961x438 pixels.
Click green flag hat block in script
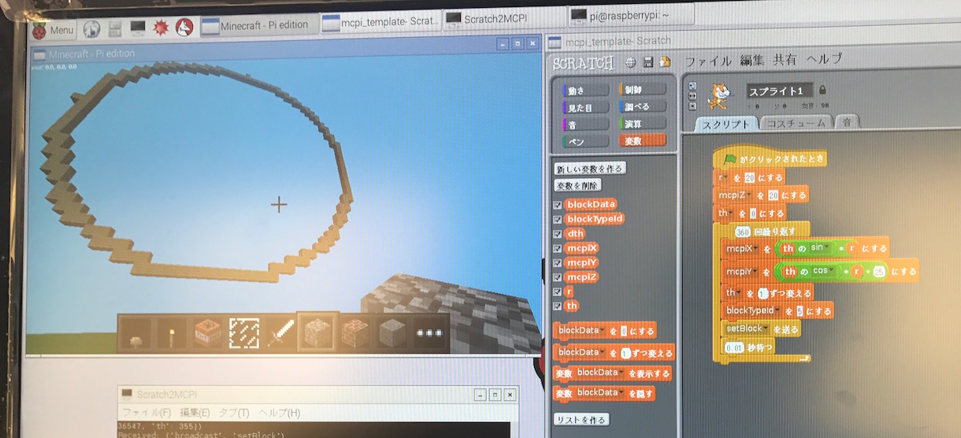[770, 159]
